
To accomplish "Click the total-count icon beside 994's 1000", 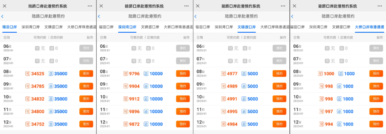I will point(339,124).
